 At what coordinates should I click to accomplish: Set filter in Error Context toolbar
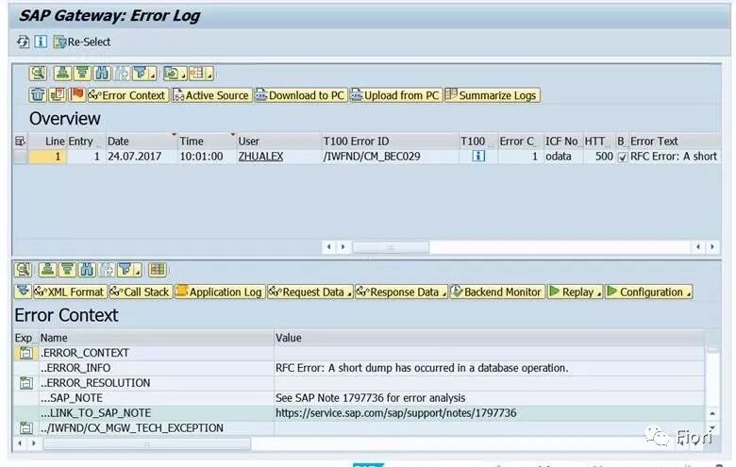[x=125, y=270]
